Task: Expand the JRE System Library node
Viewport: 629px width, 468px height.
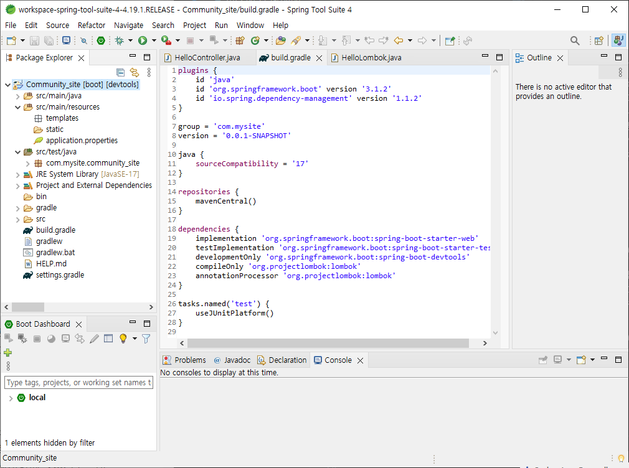Action: (17, 174)
